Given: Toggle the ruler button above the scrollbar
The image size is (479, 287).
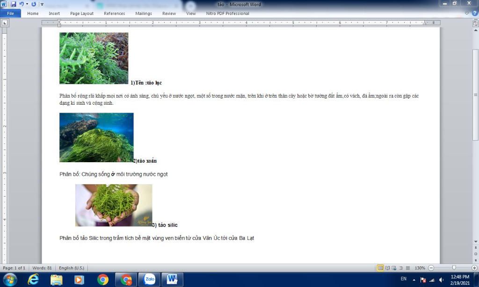Looking at the screenshot, I should coord(475,23).
